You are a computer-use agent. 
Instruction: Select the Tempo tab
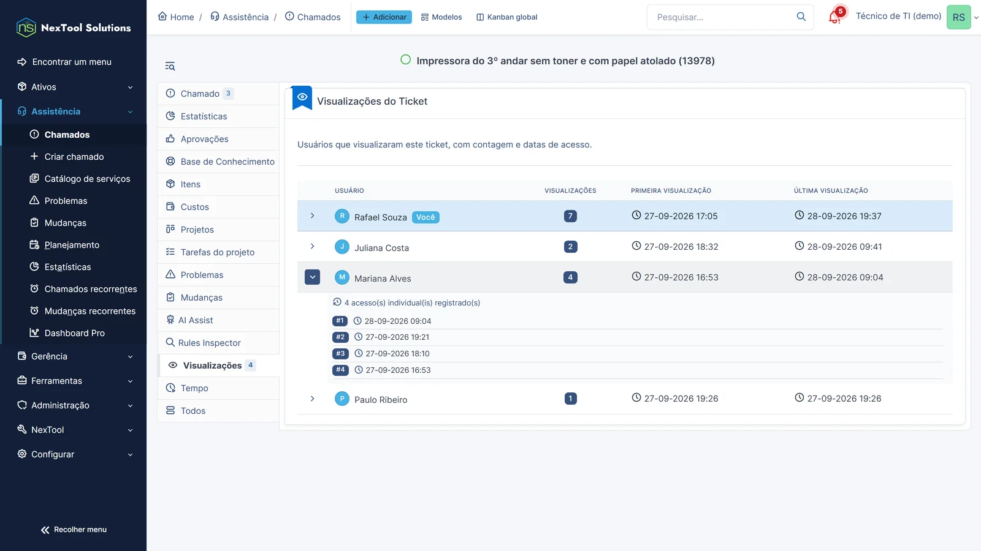pyautogui.click(x=218, y=388)
